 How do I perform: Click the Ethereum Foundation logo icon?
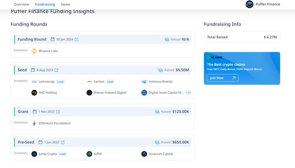click(x=34, y=123)
